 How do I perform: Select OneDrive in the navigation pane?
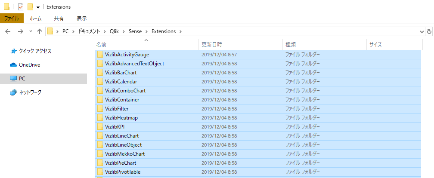pyautogui.click(x=25, y=65)
